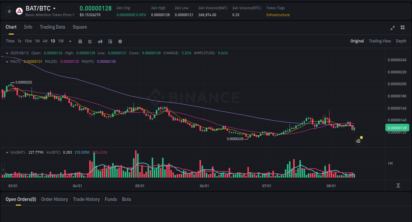The image size is (412, 222).
Task: Open the Trade History tab
Action: tap(86, 199)
